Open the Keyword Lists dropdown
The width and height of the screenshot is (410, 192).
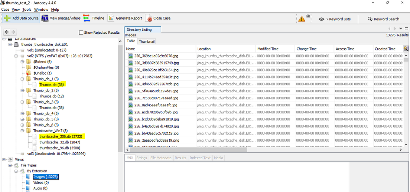tap(335, 19)
